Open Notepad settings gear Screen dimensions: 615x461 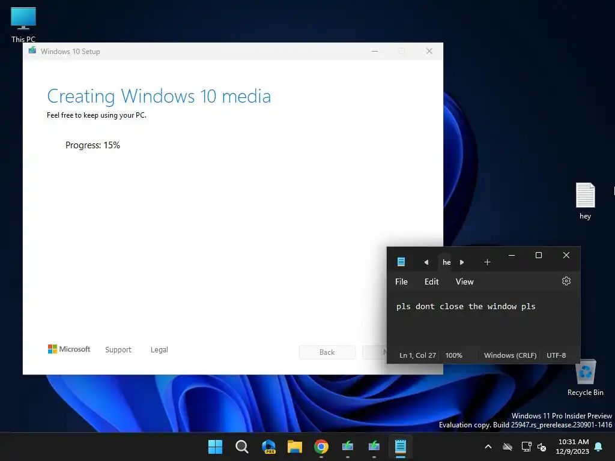pyautogui.click(x=566, y=281)
